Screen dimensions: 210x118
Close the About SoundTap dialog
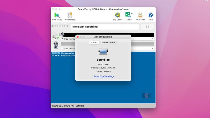pos(78,37)
